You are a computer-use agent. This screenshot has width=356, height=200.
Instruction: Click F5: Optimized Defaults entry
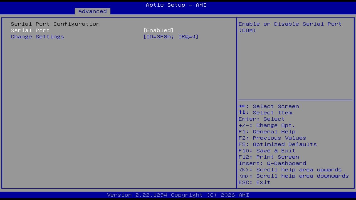coord(277,144)
